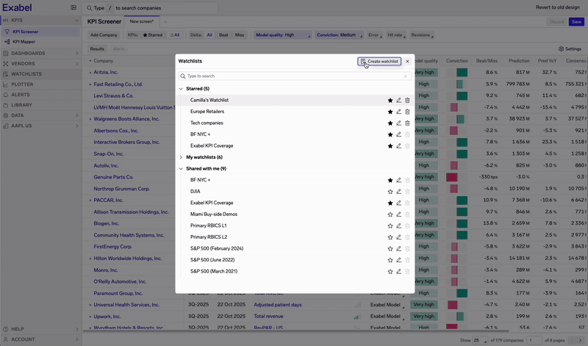Open the Plotter sidebar item
Screen dimensions: 588x346
(40, 84)
